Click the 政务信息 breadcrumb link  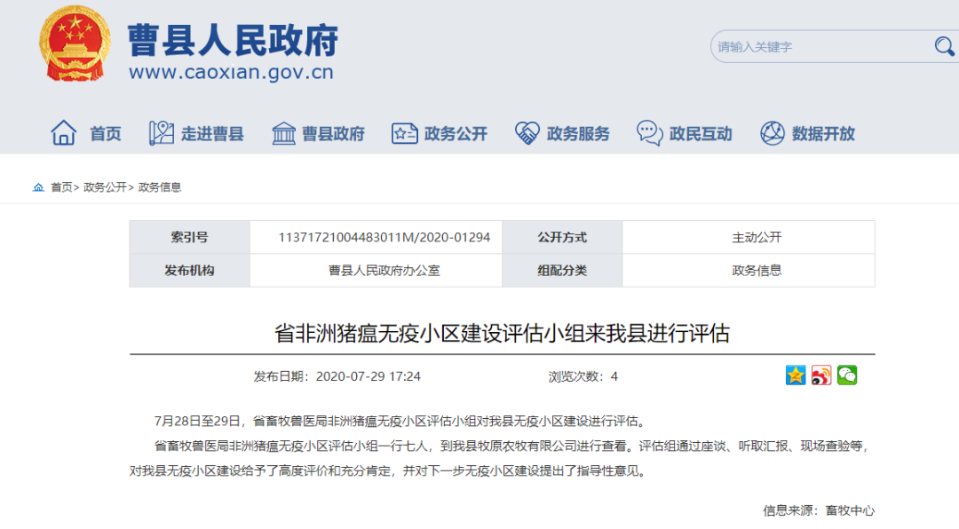158,187
